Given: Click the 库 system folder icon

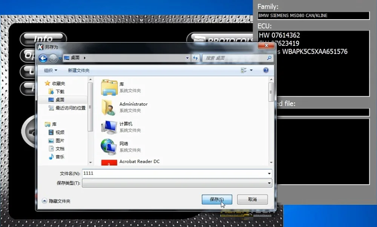Looking at the screenshot, I should click(x=109, y=87).
